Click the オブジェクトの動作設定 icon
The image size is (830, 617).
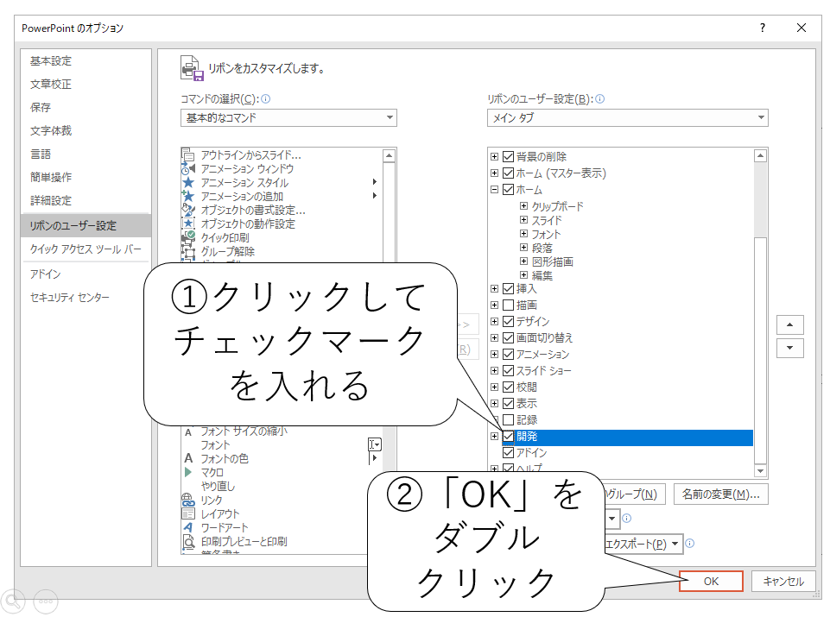pos(188,224)
